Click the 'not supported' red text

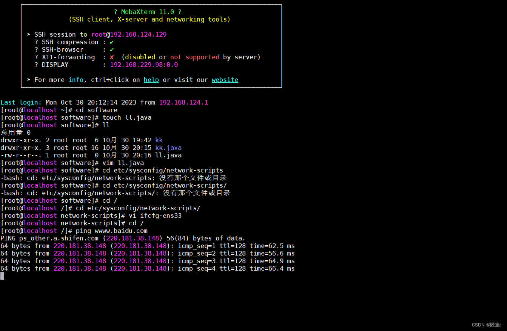[195, 57]
